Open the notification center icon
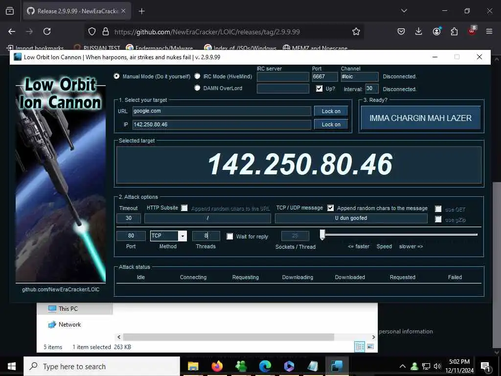The width and height of the screenshot is (501, 376). (x=486, y=367)
